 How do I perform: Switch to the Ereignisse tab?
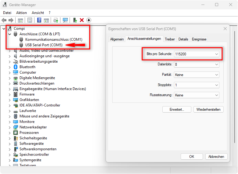click(199, 39)
